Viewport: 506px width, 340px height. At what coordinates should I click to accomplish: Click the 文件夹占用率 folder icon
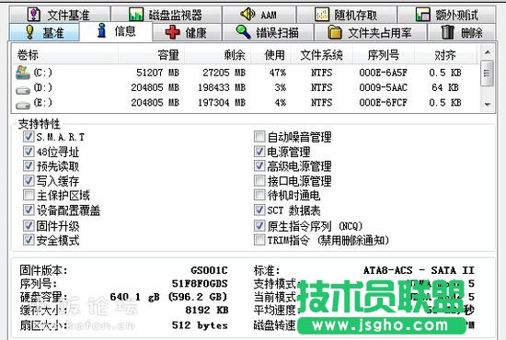pyautogui.click(x=335, y=32)
